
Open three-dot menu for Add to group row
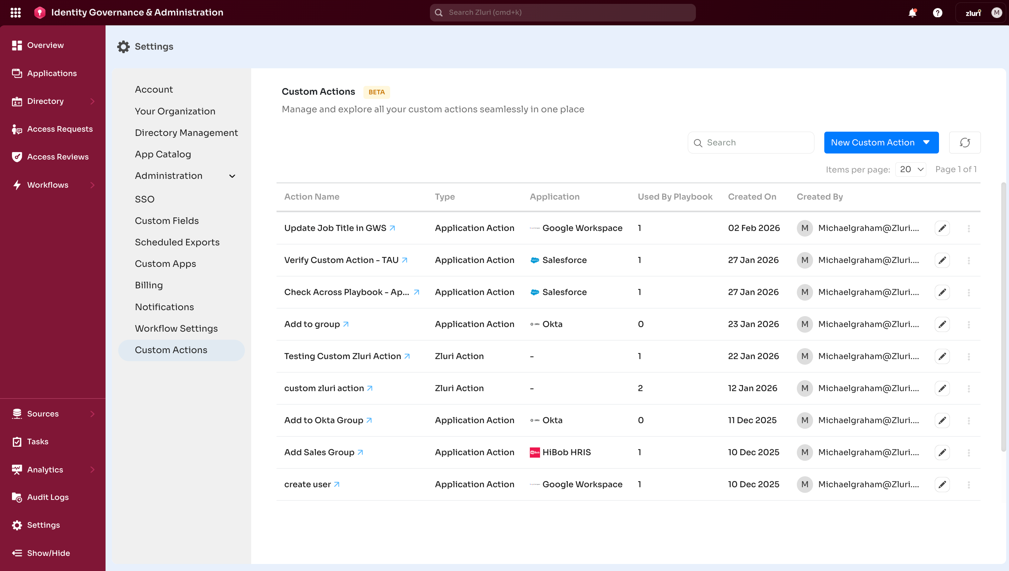(969, 324)
